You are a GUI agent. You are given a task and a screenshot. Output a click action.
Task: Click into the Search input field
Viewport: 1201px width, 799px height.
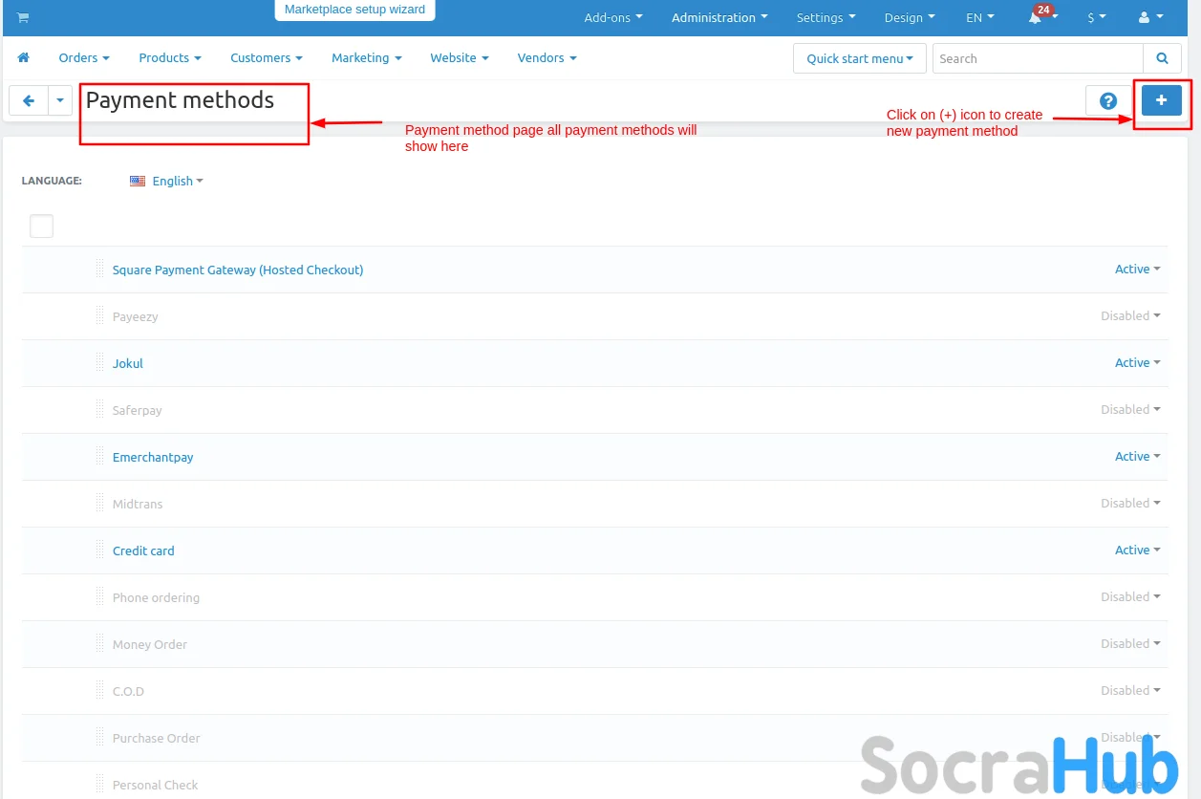point(1037,58)
